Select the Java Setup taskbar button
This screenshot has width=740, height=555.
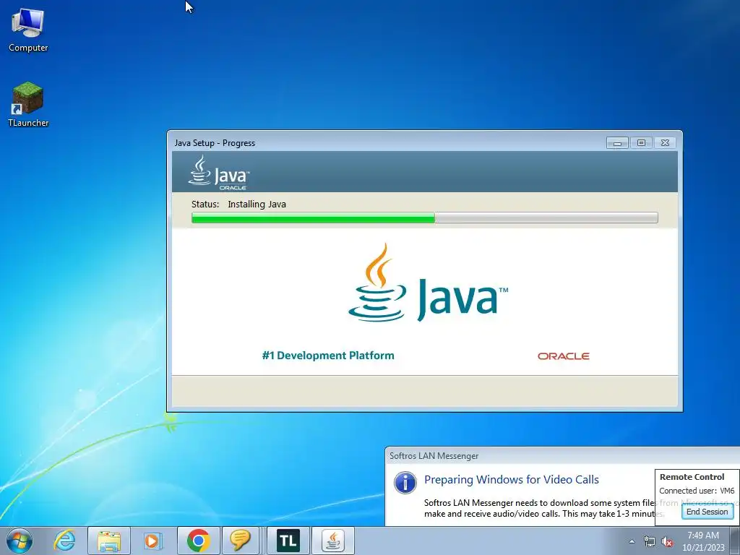click(x=333, y=541)
